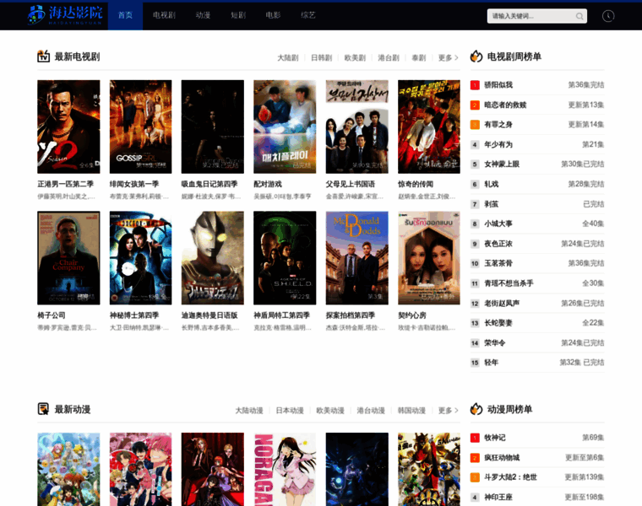Switch to the 电影 nav tab
Screen dimensions: 642x506
(x=273, y=15)
